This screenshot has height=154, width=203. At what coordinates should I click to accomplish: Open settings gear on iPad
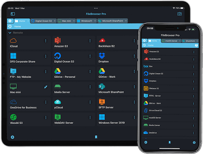(x=12, y=137)
